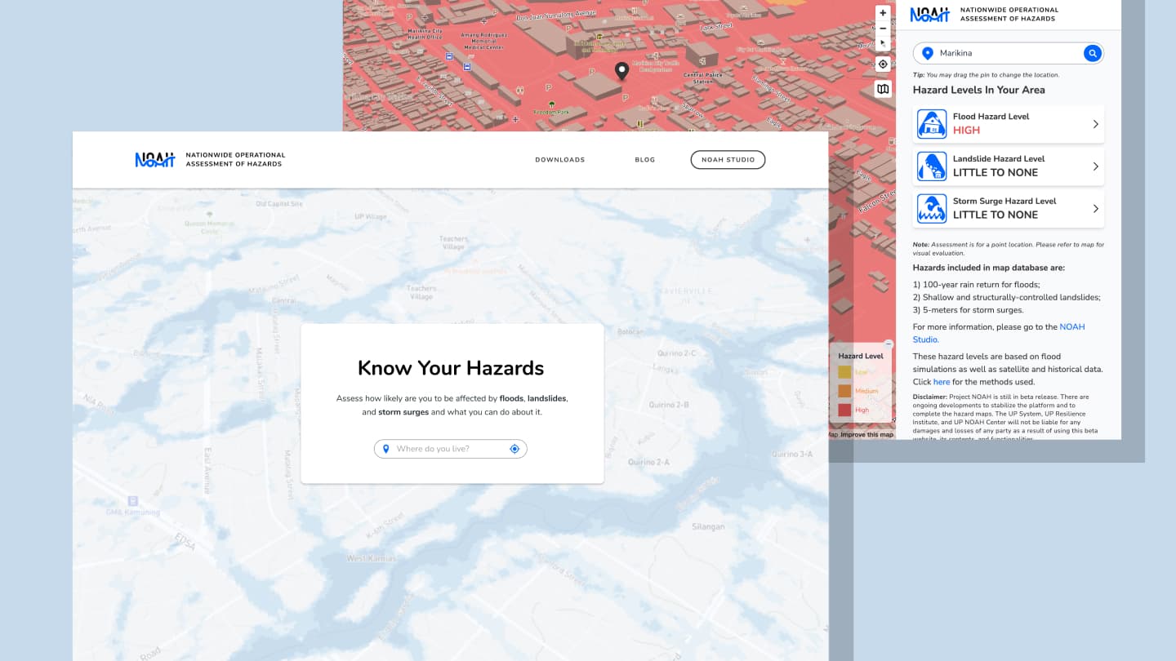Screen dimensions: 1176x661
Task: Click the NOAH logo in sidebar panel
Action: coord(930,14)
